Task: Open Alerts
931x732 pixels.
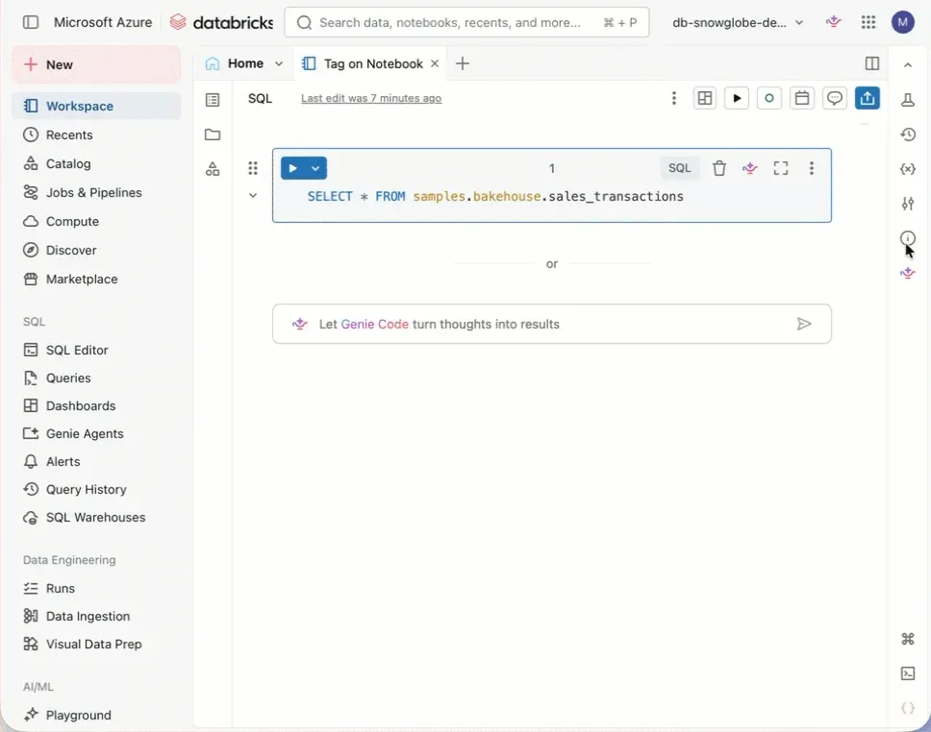Action: (x=96, y=461)
